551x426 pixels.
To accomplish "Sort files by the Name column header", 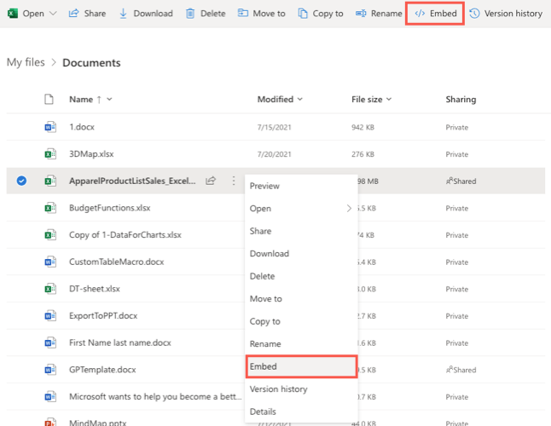I will [81, 100].
